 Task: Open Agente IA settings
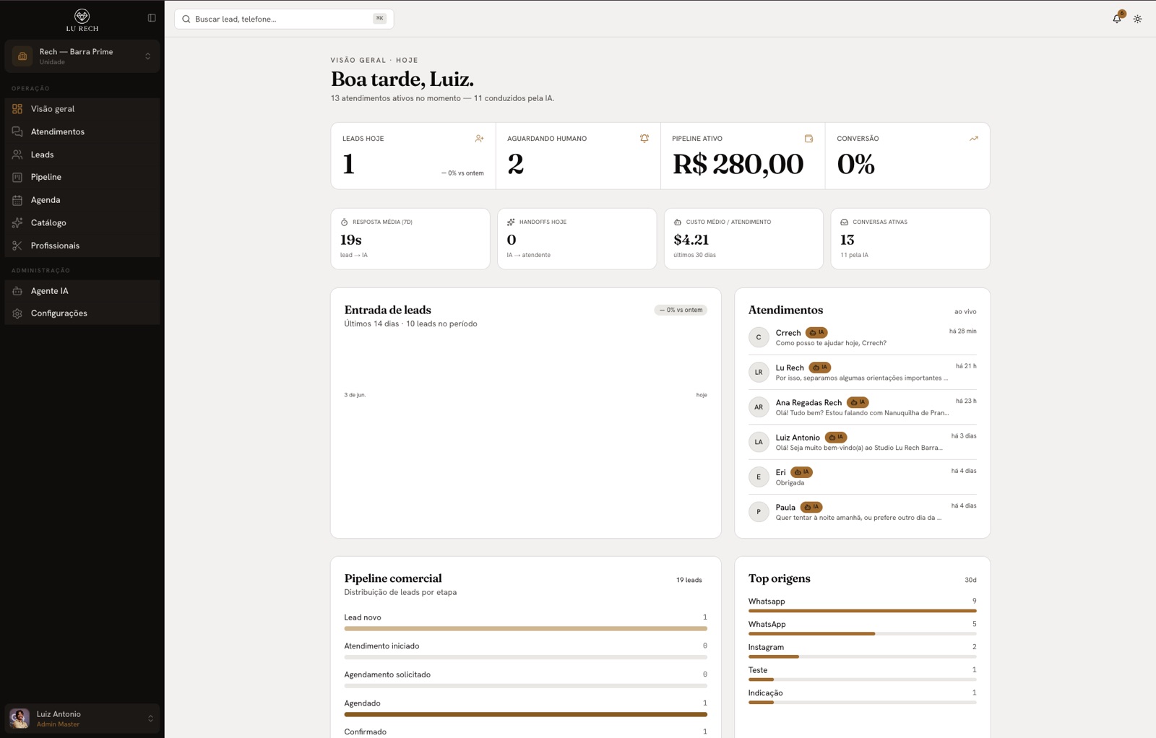[x=82, y=291]
